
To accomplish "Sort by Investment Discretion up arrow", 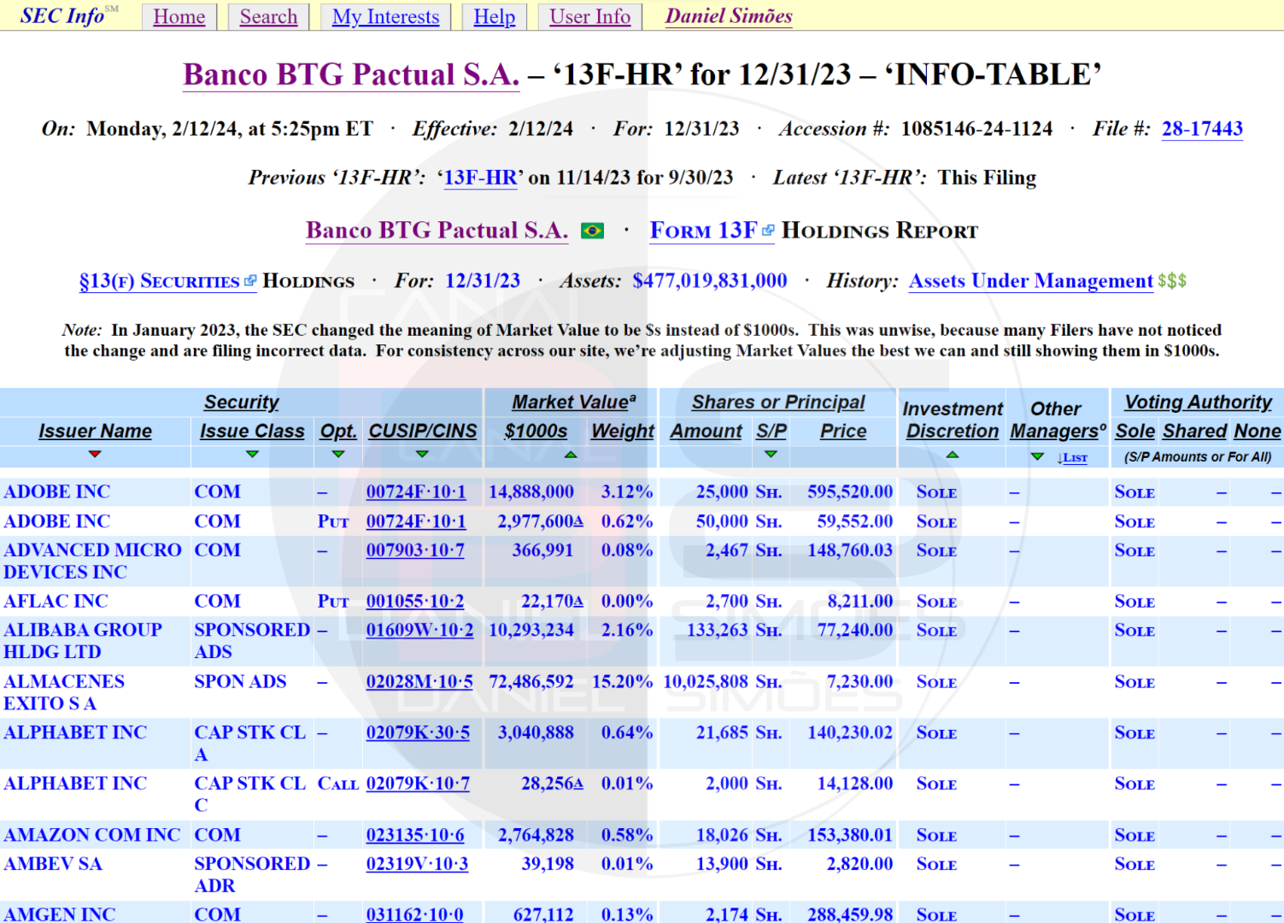I will 953,455.
